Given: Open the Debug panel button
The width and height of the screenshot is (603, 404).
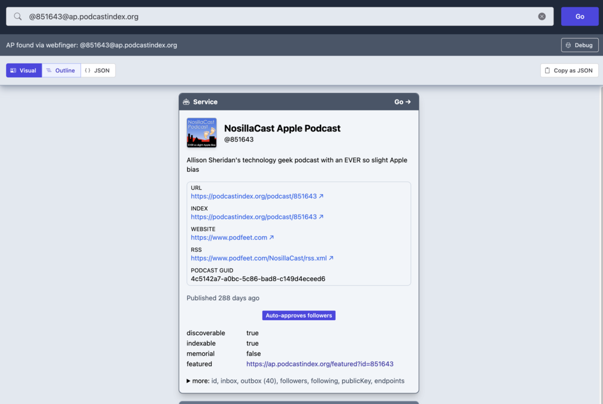Looking at the screenshot, I should (x=579, y=45).
